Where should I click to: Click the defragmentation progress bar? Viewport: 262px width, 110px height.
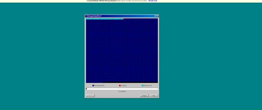[x=122, y=89]
